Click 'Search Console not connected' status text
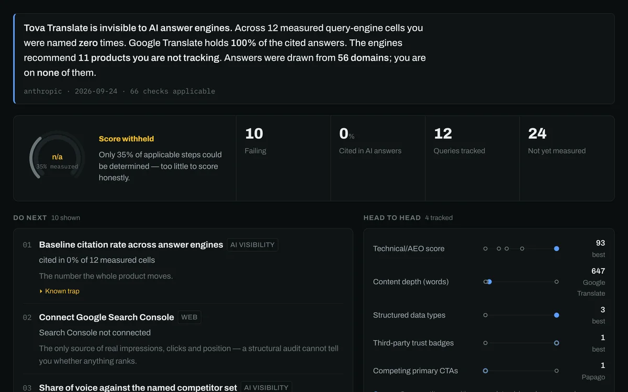Image resolution: width=628 pixels, height=392 pixels. tap(95, 333)
